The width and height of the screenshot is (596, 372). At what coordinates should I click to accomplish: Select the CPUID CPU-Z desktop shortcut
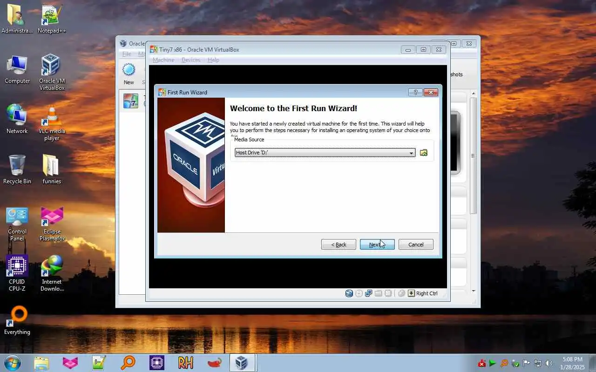[x=17, y=273]
